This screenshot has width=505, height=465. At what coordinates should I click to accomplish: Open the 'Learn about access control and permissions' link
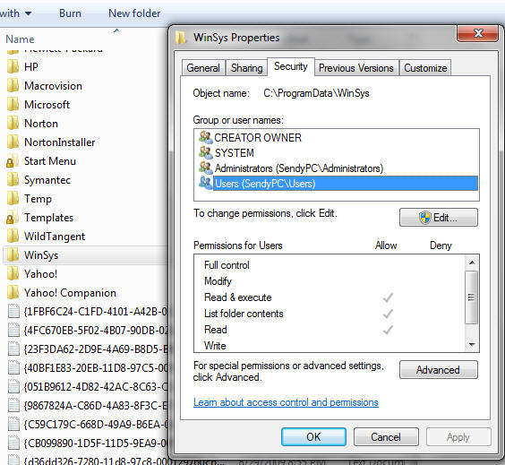(286, 402)
